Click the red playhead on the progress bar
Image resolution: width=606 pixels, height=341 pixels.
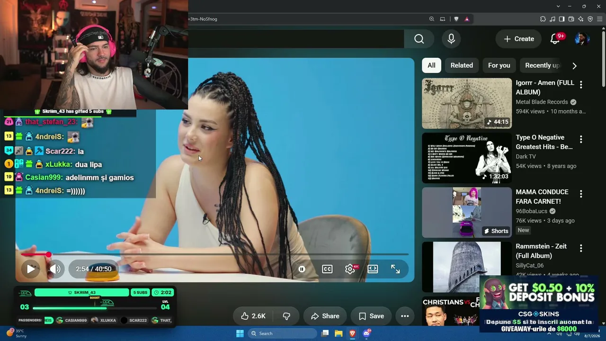click(48, 254)
